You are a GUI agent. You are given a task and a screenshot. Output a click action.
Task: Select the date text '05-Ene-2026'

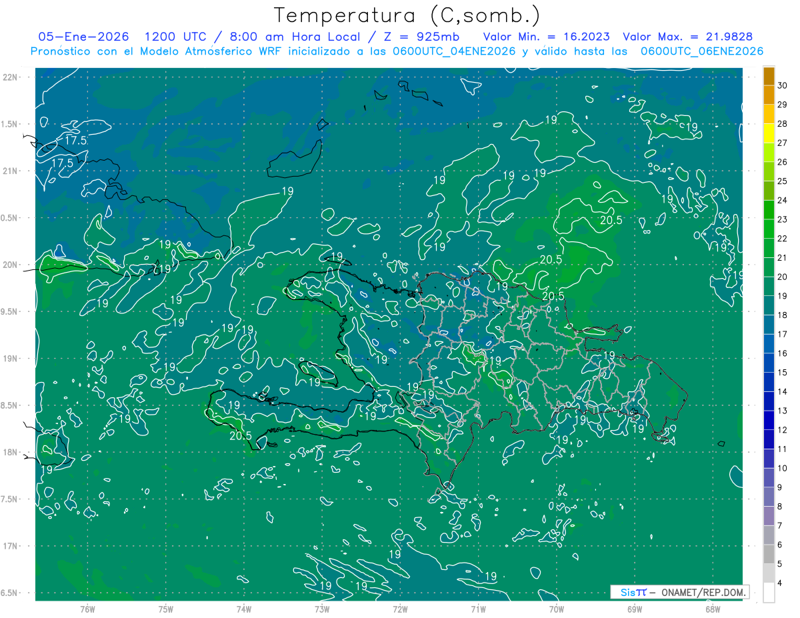(x=83, y=37)
